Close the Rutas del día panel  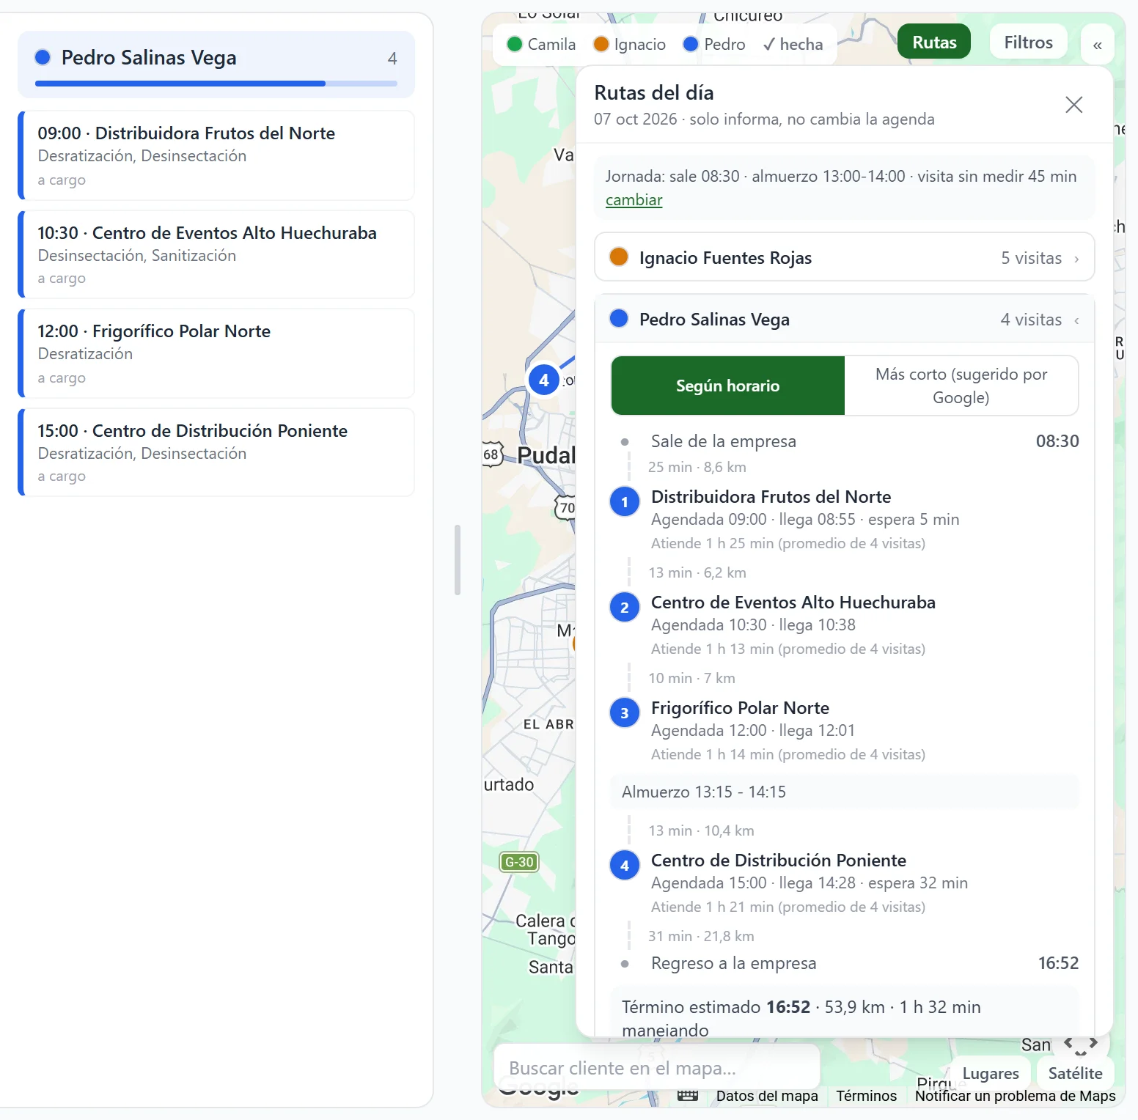(x=1073, y=105)
